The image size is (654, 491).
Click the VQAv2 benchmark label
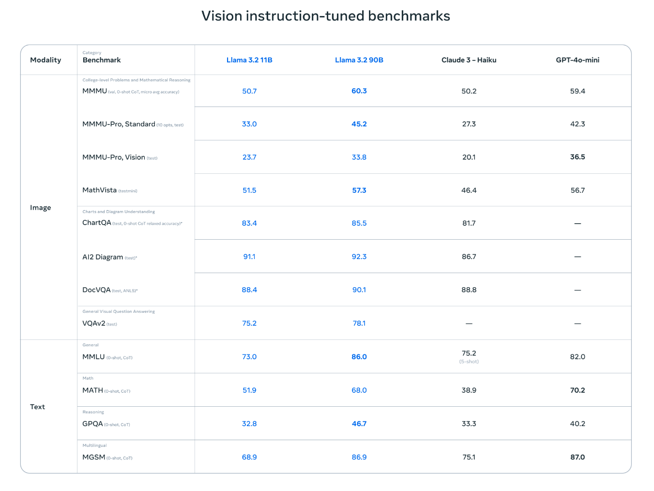[94, 323]
